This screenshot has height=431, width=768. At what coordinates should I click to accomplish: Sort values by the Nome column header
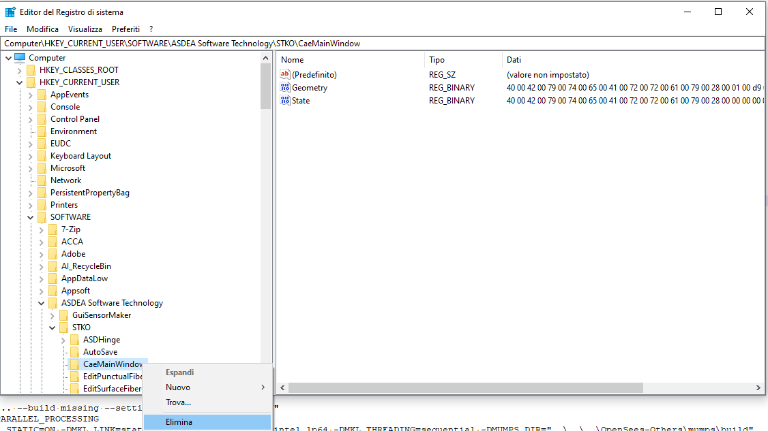[350, 60]
